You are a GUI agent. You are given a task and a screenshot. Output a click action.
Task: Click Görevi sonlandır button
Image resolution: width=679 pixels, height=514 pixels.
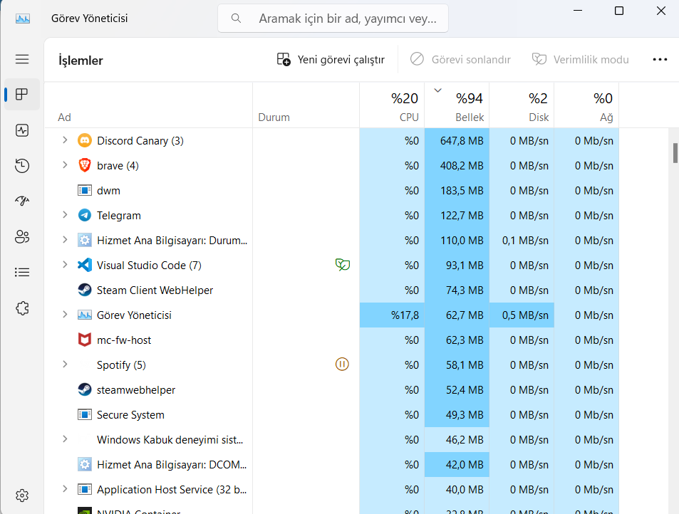tap(460, 59)
